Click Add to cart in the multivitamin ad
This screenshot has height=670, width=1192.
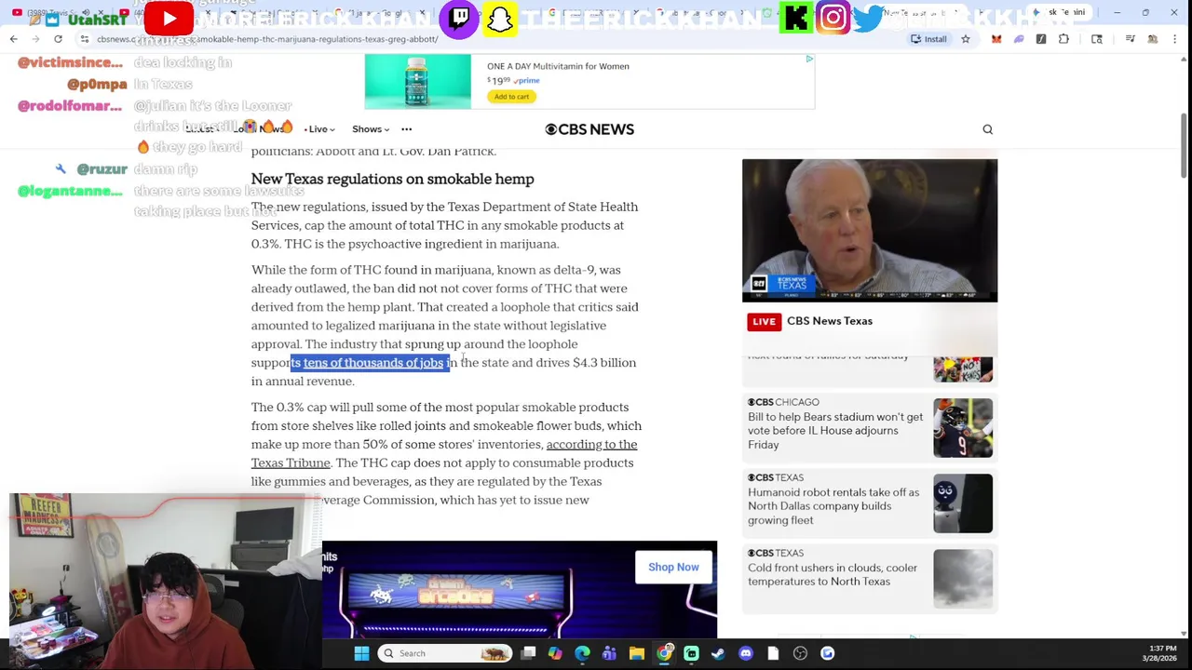(511, 97)
